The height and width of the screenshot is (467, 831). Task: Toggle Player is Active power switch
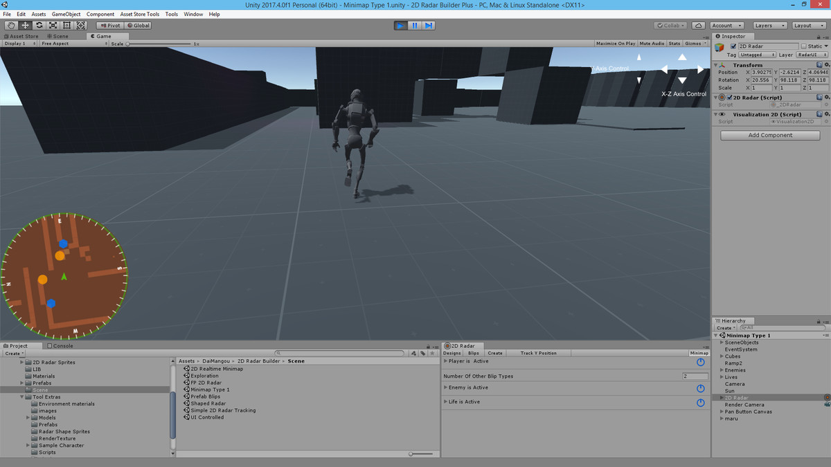(699, 361)
